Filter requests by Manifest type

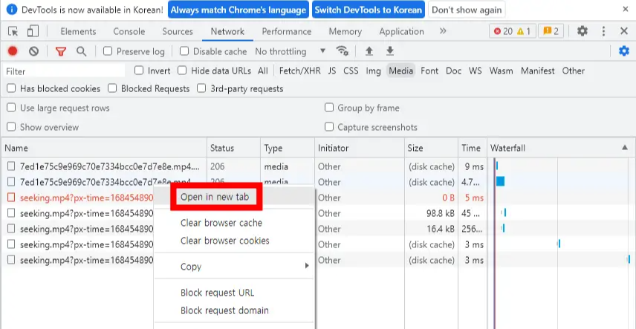(x=537, y=71)
